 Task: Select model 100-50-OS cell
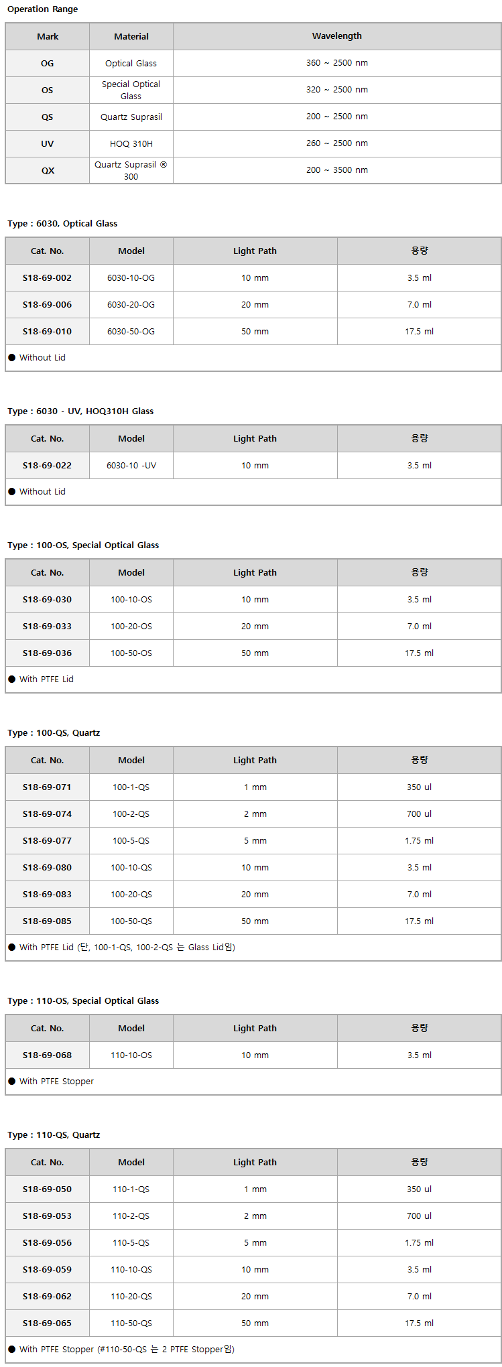click(131, 653)
